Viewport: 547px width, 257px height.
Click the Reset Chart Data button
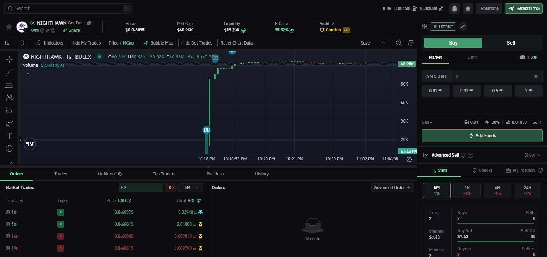pos(237,43)
